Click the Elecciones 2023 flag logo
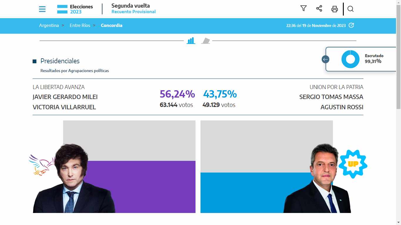 tap(62, 9)
